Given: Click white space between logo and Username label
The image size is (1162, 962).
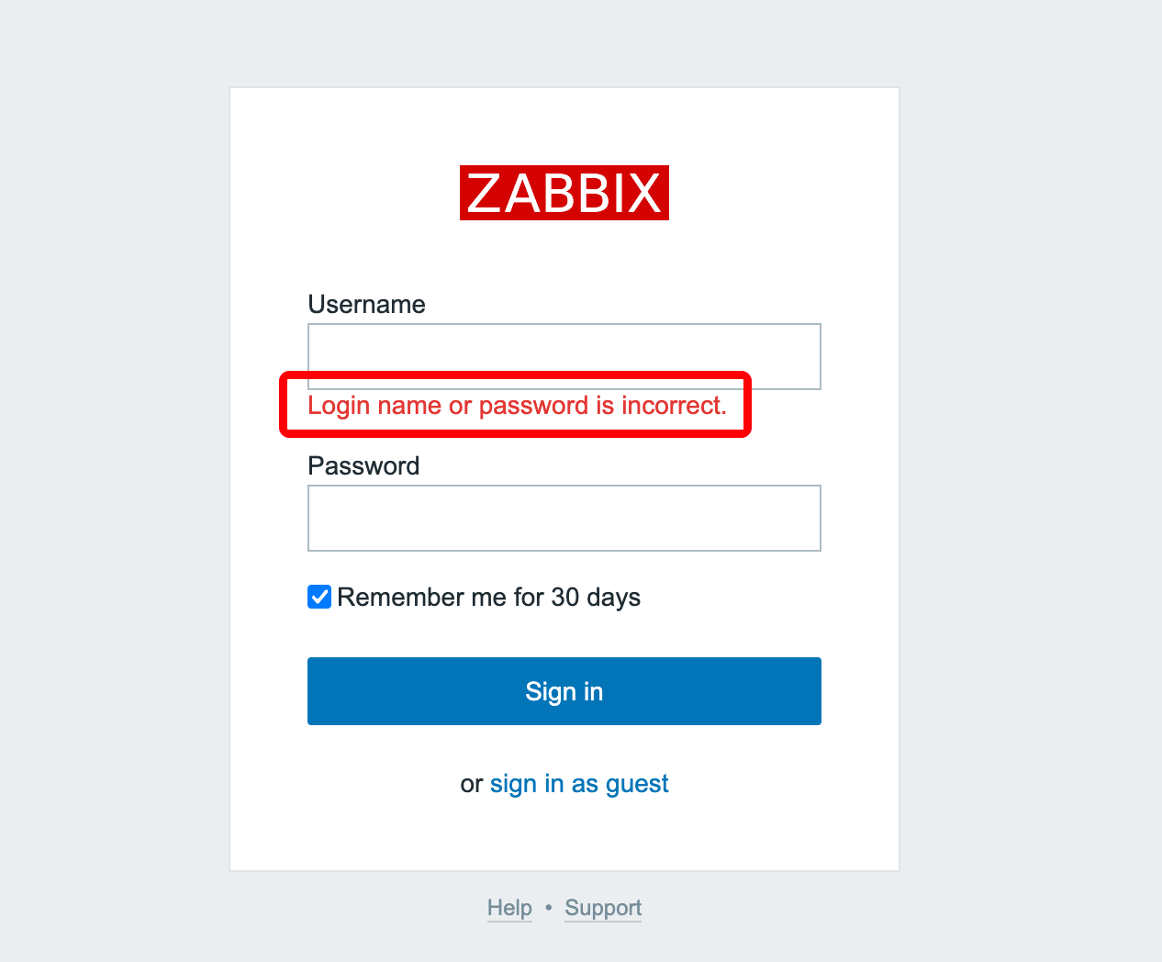Looking at the screenshot, I should [564, 257].
